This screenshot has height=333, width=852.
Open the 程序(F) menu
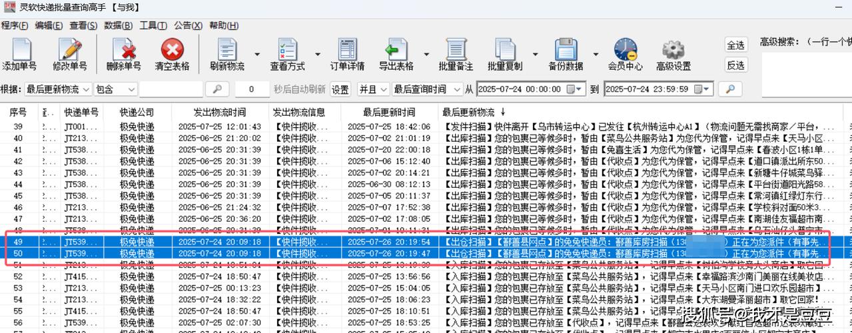coord(14,25)
